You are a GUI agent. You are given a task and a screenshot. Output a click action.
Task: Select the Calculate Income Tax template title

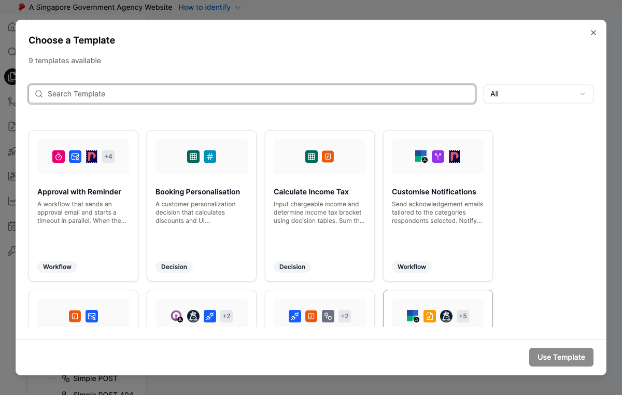point(312,192)
